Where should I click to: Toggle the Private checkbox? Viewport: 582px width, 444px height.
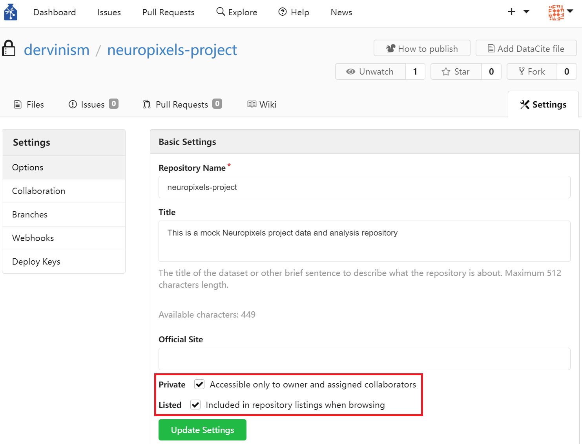point(199,384)
